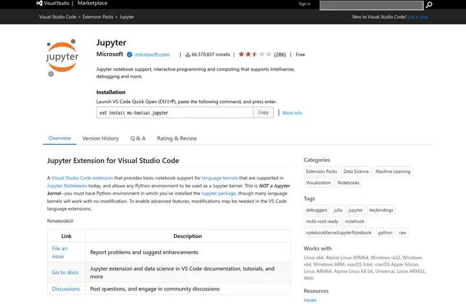Viewport: 466px width, 304px height.
Task: Click the 'Post questions, and engage' description cell
Action: point(188,288)
